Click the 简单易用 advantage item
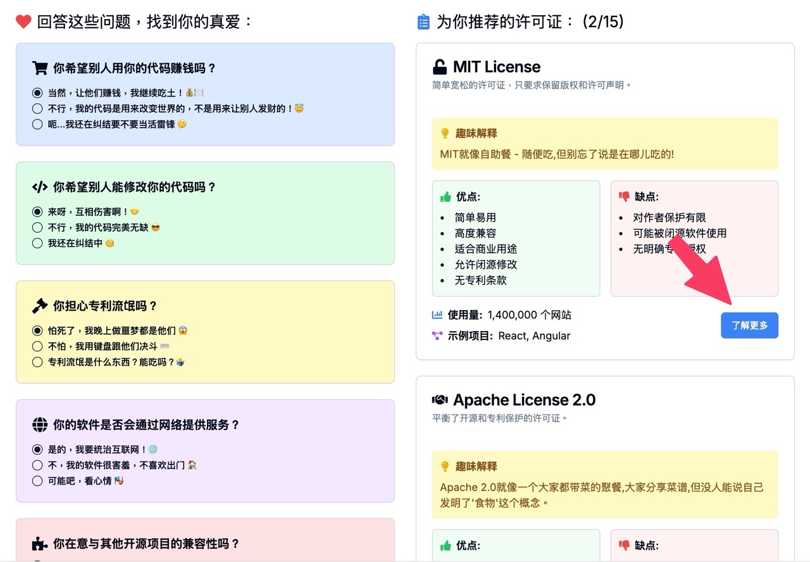 coord(475,217)
